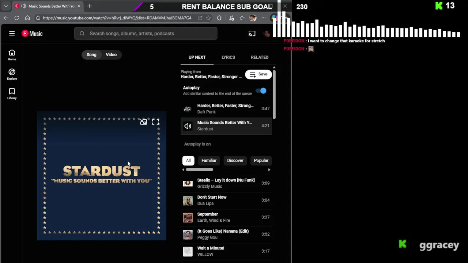Click the Peggy Gou artist name
Screen dimensions: 468x263
pyautogui.click(x=207, y=237)
